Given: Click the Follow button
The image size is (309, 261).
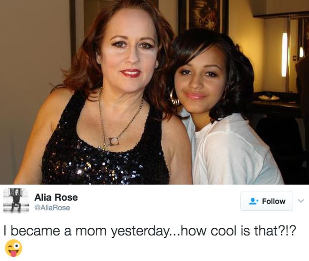Looking at the screenshot, I should pyautogui.click(x=267, y=201).
